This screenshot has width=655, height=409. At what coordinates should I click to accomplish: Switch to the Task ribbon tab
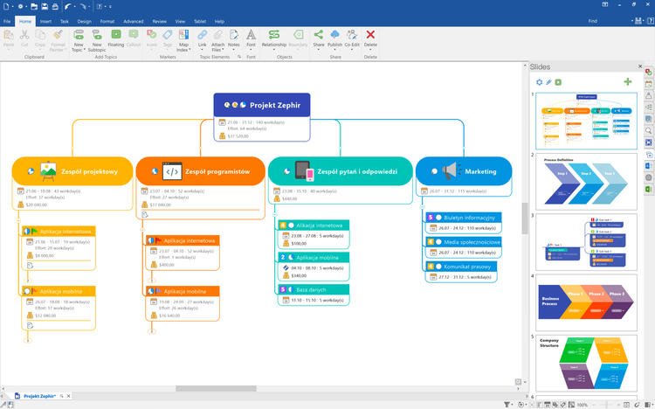[x=65, y=21]
